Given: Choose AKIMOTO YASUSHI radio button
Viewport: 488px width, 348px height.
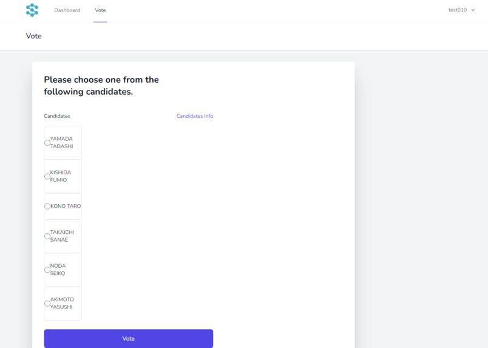Looking at the screenshot, I should coord(47,304).
